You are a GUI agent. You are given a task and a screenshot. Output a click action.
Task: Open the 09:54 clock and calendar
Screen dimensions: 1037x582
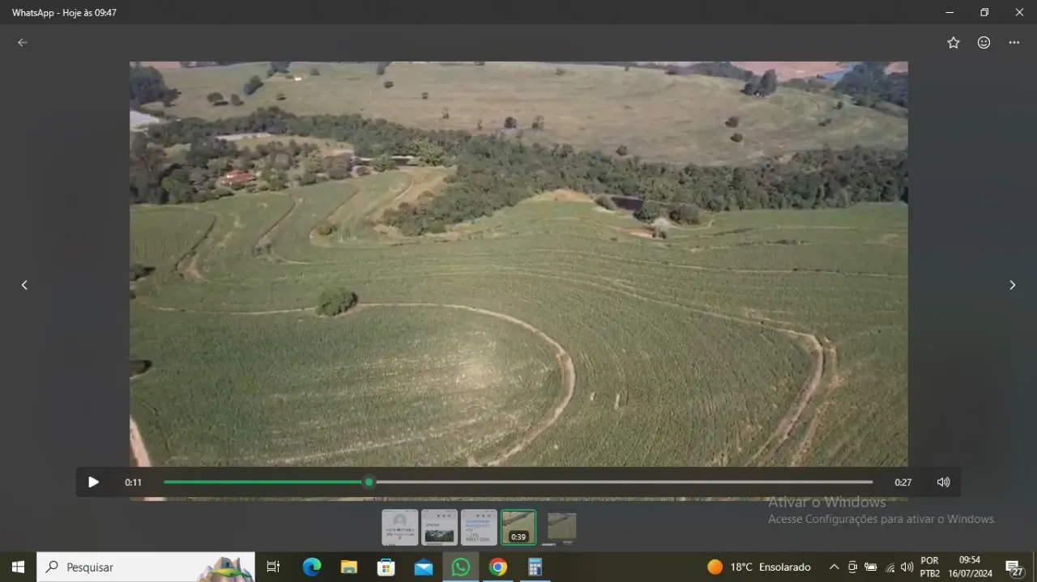pos(970,567)
